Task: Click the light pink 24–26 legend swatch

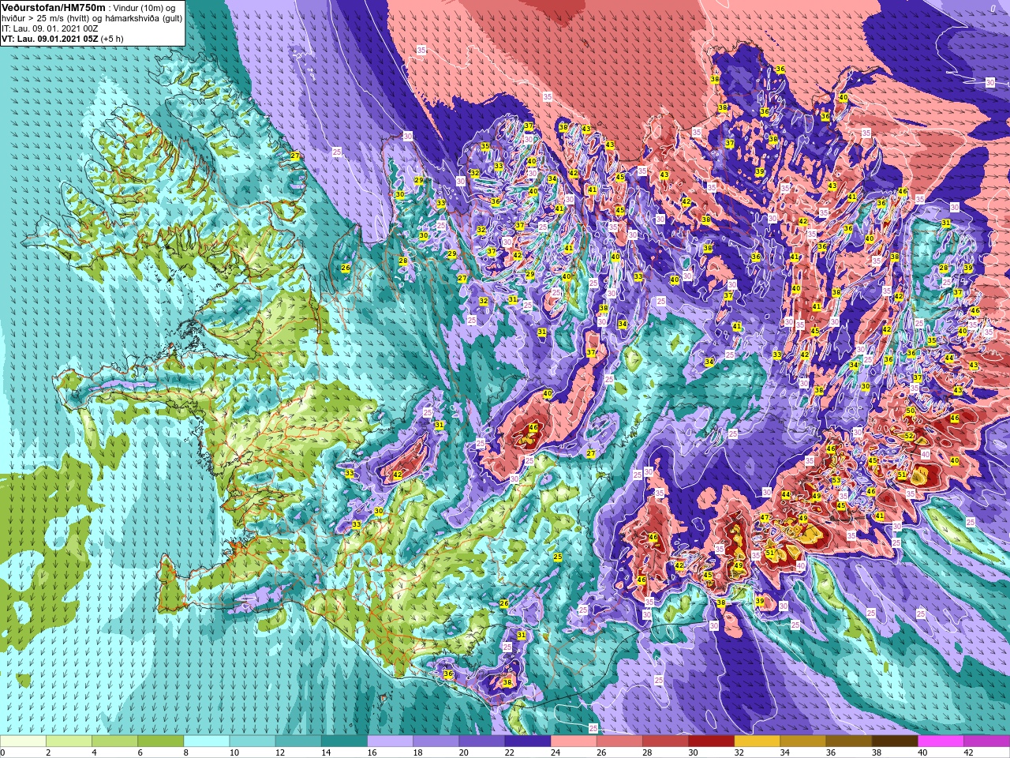Action: [x=573, y=741]
